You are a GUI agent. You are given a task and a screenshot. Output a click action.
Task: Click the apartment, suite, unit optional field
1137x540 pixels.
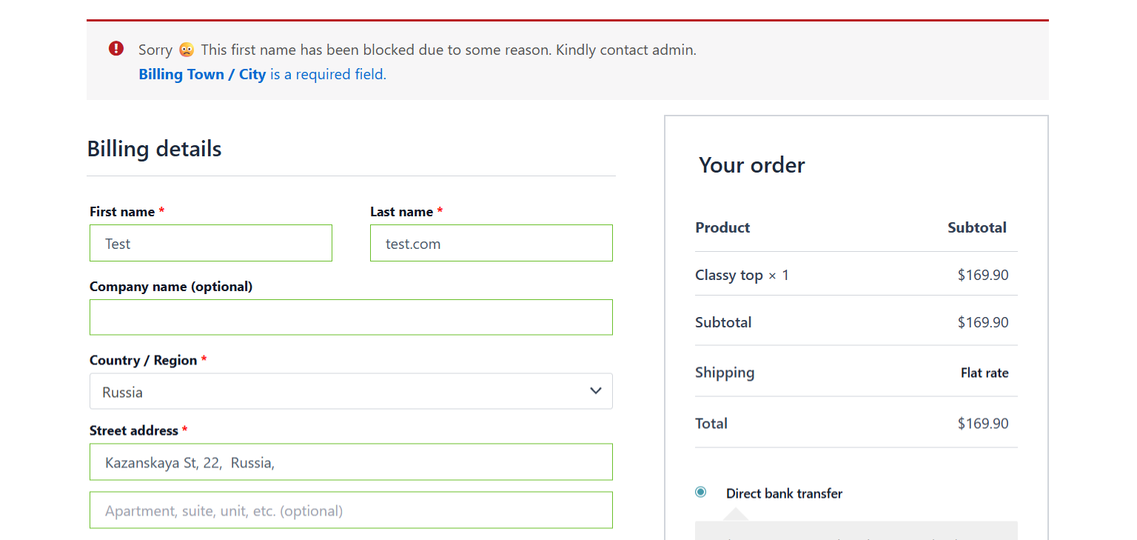[x=351, y=510]
